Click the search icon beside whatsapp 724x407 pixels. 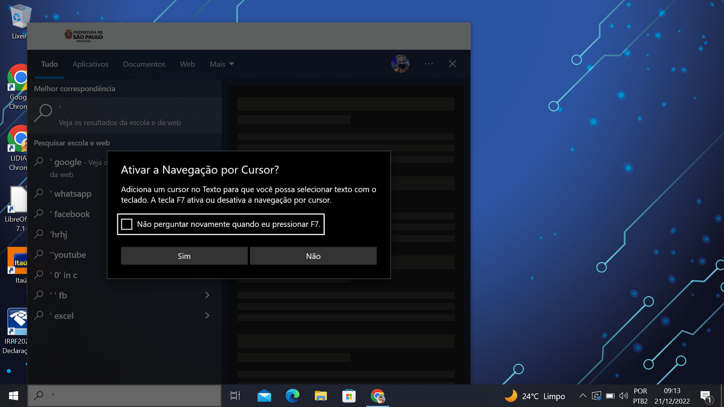click(39, 193)
